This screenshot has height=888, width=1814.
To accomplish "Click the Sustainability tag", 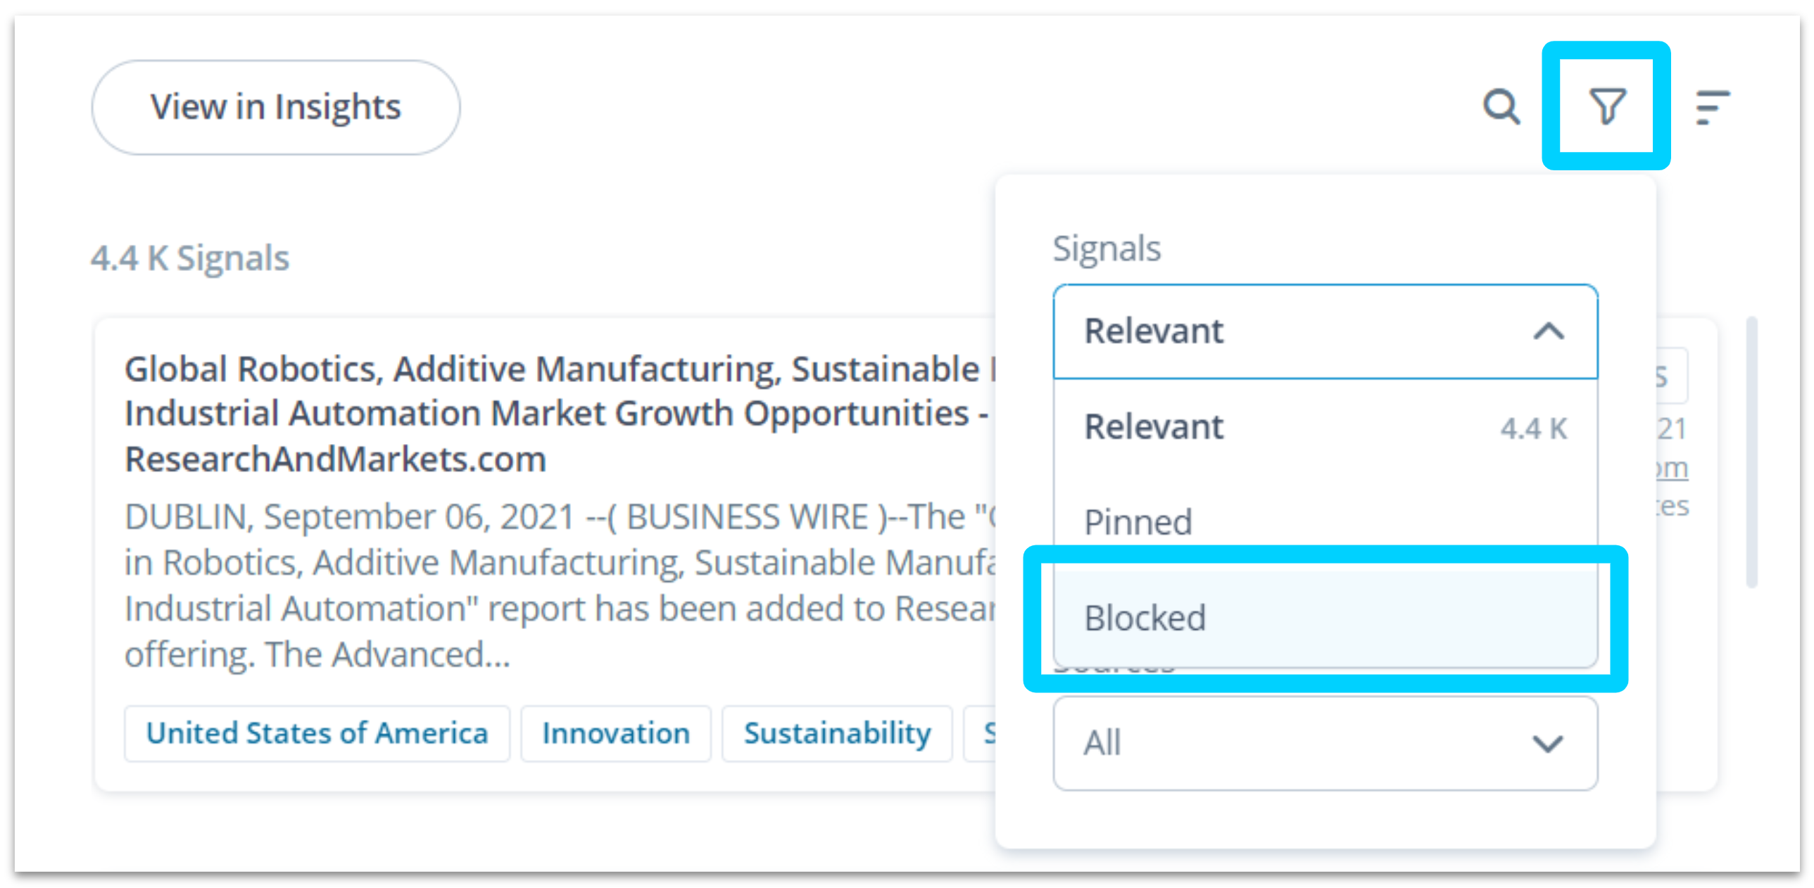I will coord(836,733).
